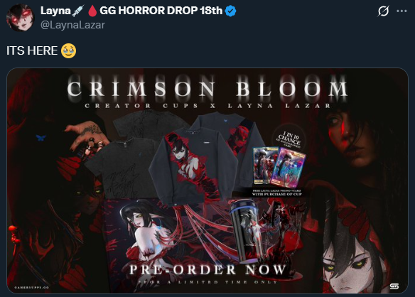This screenshot has height=297, width=415.
Task: Click the display name GG HORROR DROP 18th
Action: click(161, 11)
